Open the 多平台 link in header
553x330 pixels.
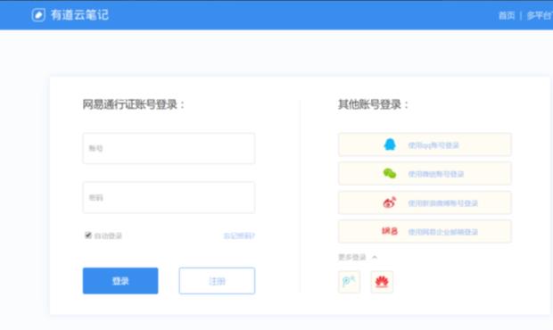540,15
